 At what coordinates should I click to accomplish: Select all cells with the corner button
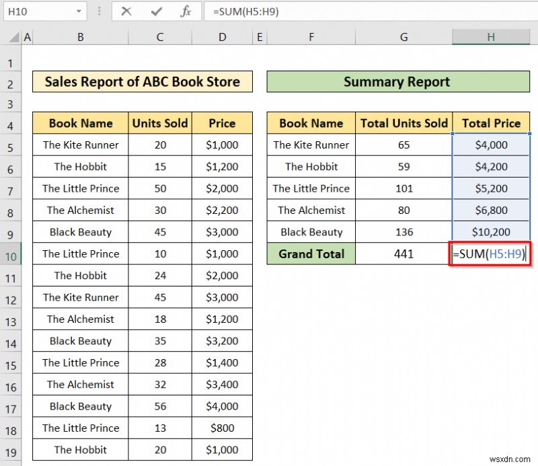click(13, 37)
